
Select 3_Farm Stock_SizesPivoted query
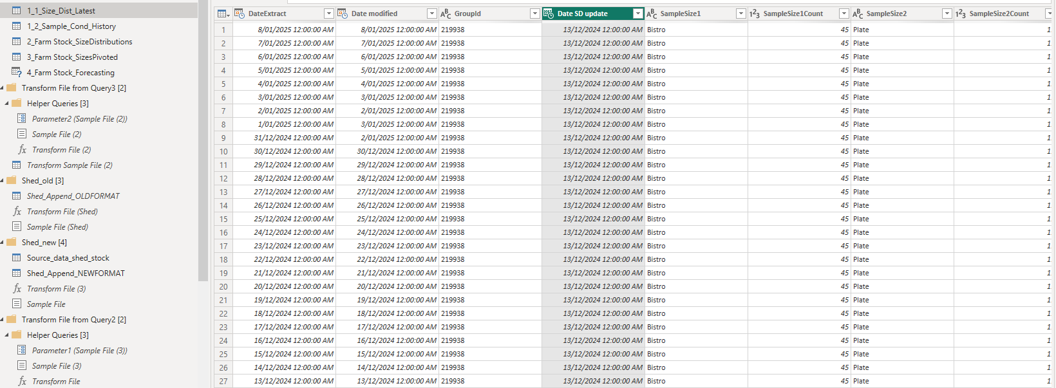72,57
